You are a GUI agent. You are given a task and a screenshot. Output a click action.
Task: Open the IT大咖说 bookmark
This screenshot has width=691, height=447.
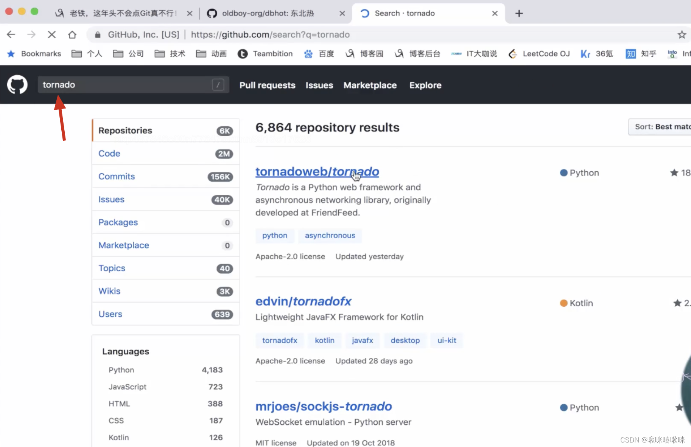[x=474, y=54]
